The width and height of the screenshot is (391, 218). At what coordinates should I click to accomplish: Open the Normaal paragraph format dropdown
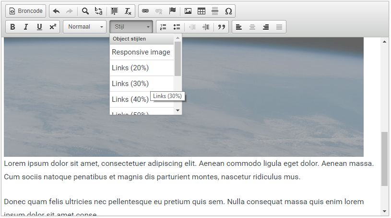click(85, 27)
